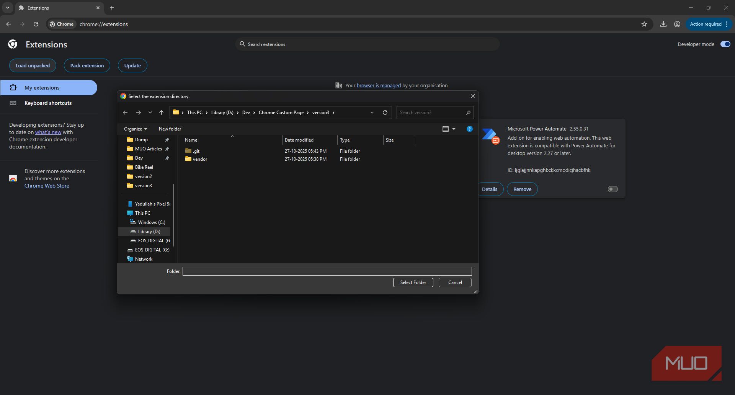
Task: Select the vendor folder
Action: [x=196, y=159]
